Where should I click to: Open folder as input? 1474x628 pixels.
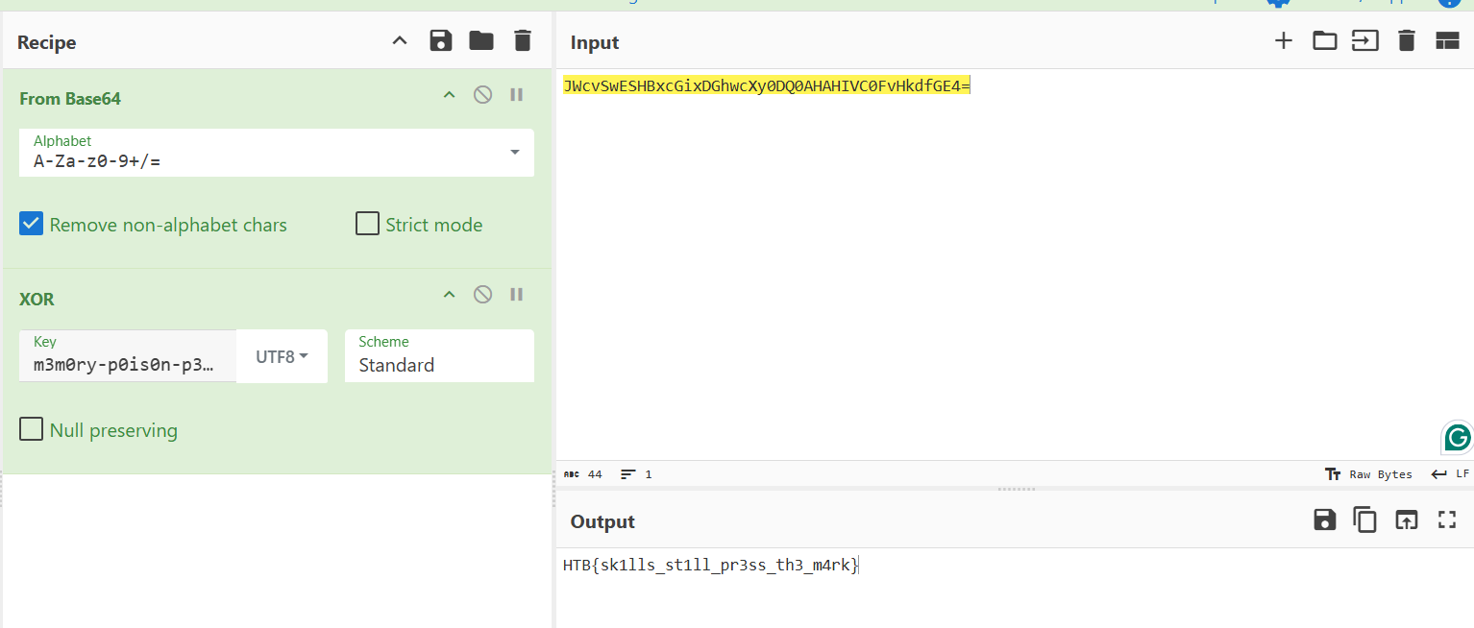click(x=1325, y=40)
